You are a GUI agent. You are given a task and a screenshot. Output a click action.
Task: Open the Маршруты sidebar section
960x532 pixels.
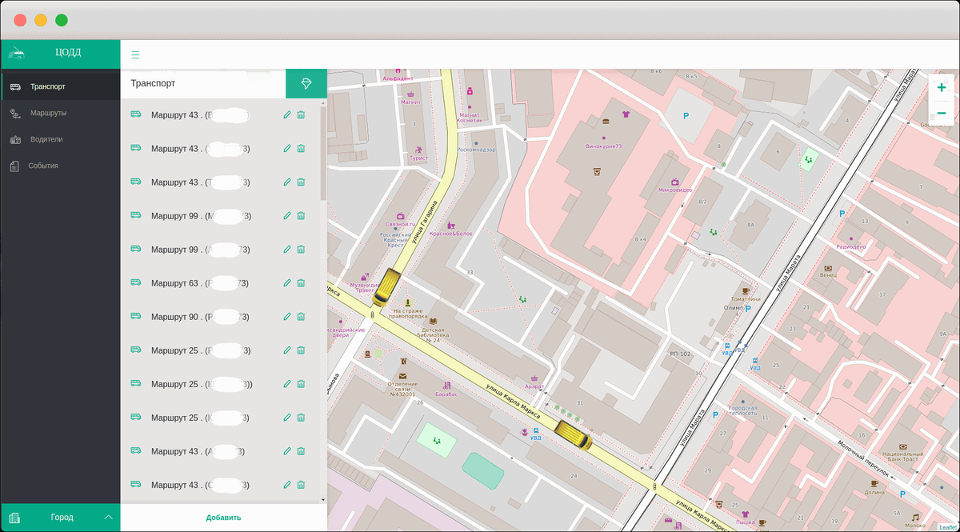tap(60, 113)
